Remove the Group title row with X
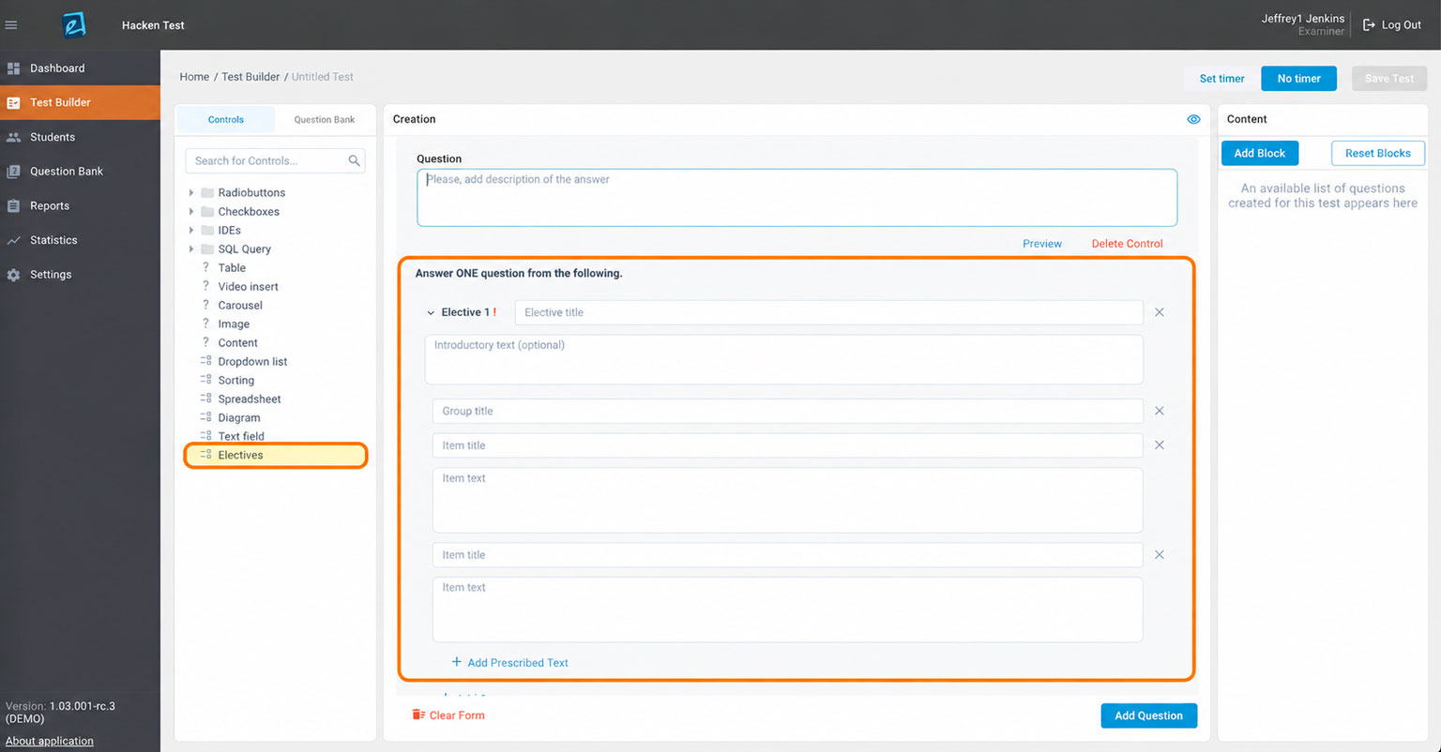1441x752 pixels. 1160,411
